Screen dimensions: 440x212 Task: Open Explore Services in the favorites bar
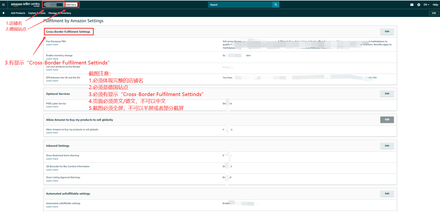coord(37,13)
